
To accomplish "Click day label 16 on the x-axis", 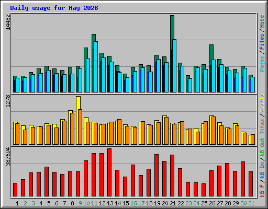I will pos(133,203).
